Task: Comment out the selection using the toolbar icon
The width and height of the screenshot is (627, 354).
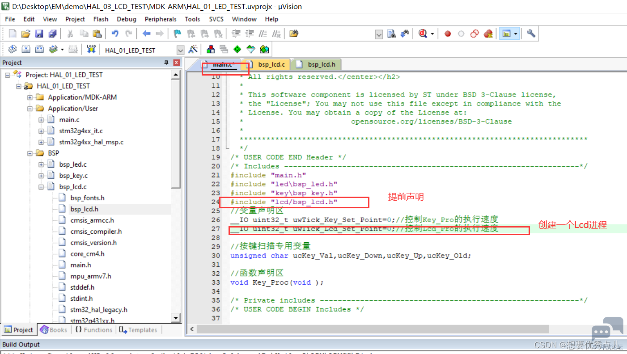Action: click(x=263, y=34)
